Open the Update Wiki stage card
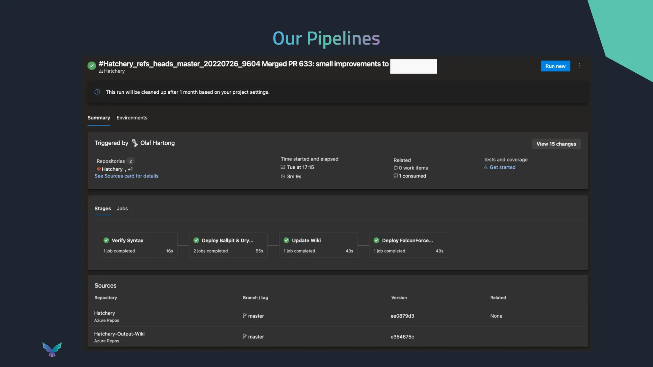The image size is (653, 367). [x=318, y=245]
